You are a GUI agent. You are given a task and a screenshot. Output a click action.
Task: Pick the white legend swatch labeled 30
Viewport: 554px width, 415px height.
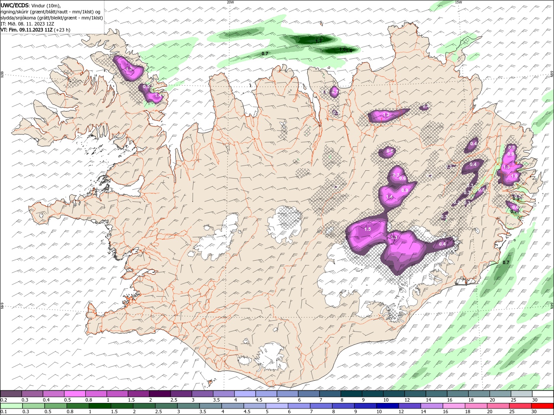pyautogui.click(x=543, y=394)
